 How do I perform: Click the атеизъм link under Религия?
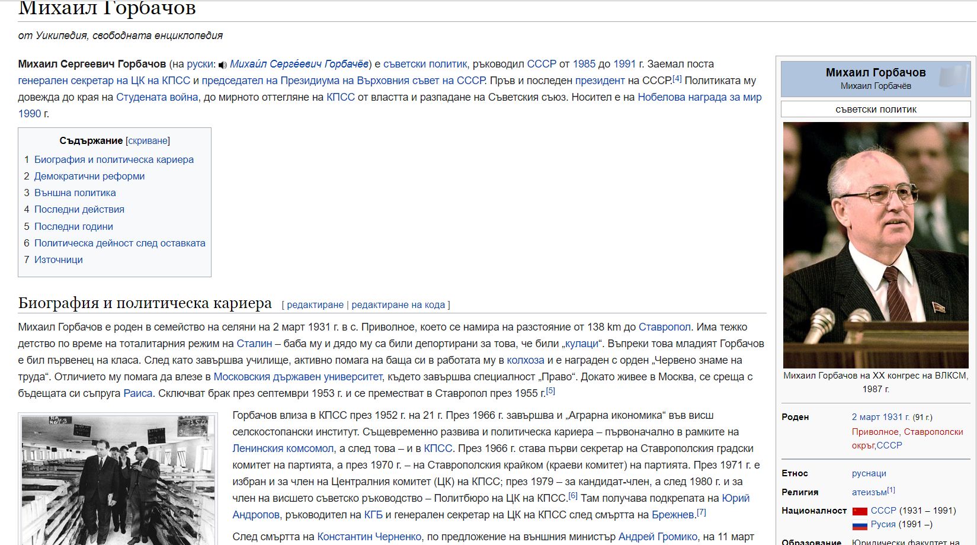(869, 492)
